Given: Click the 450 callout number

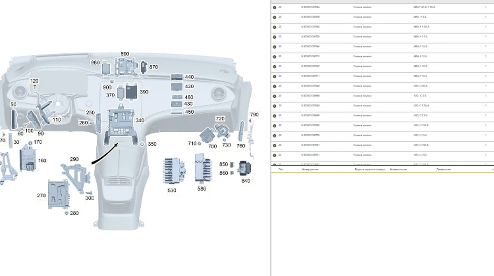Looking at the screenshot, I should click(189, 112).
